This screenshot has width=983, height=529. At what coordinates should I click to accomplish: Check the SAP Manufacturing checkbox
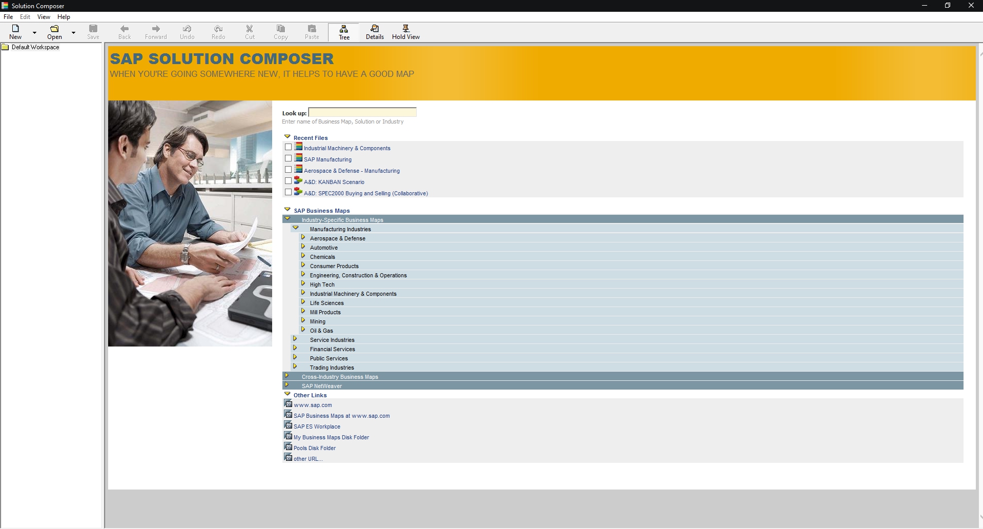coord(288,158)
